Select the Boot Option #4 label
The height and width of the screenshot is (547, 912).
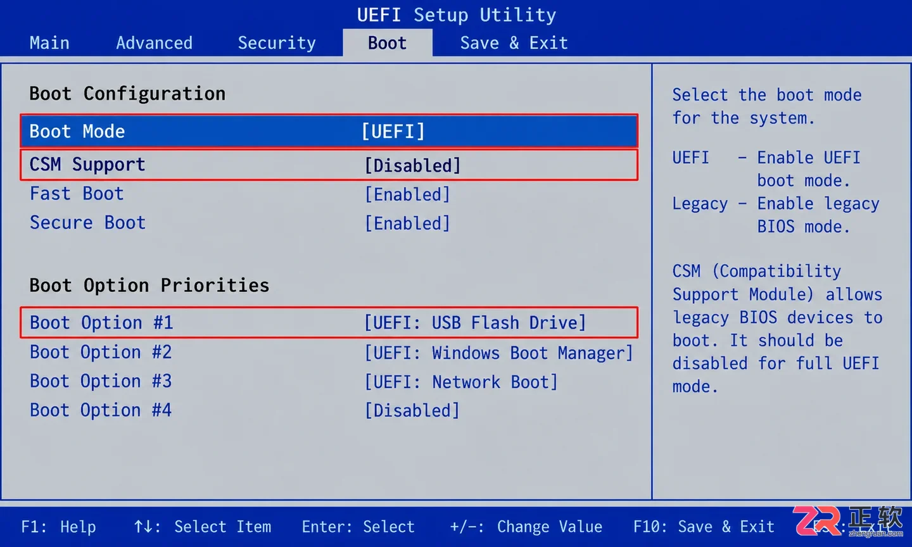tap(101, 410)
